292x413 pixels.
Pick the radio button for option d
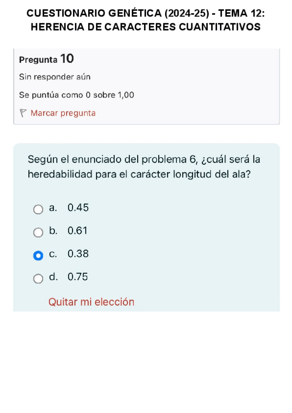[x=38, y=278]
